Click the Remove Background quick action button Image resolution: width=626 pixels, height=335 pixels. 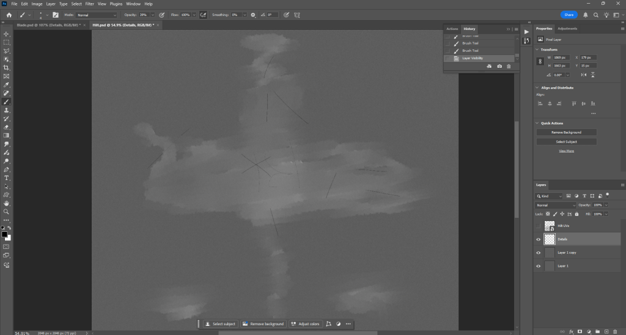point(566,132)
